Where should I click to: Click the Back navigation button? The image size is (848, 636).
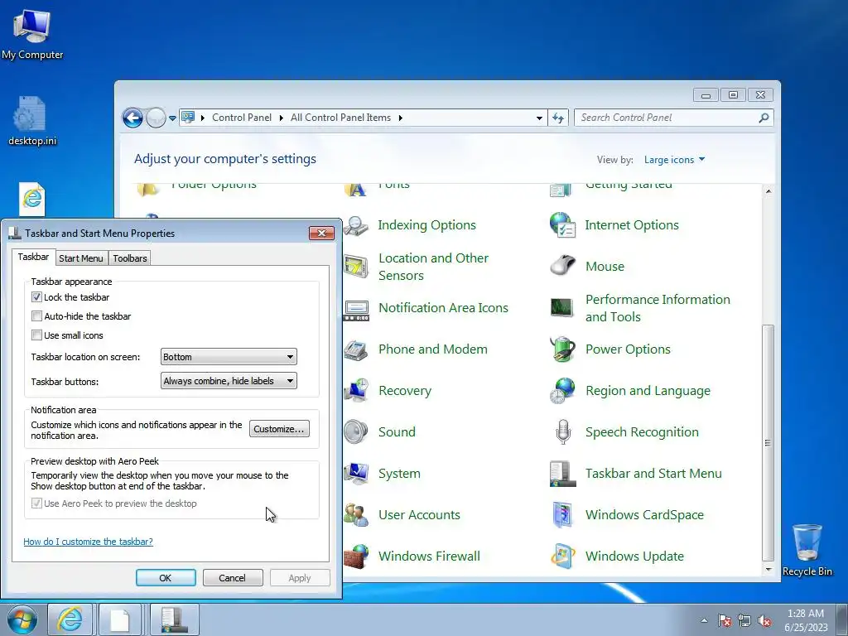tap(132, 118)
